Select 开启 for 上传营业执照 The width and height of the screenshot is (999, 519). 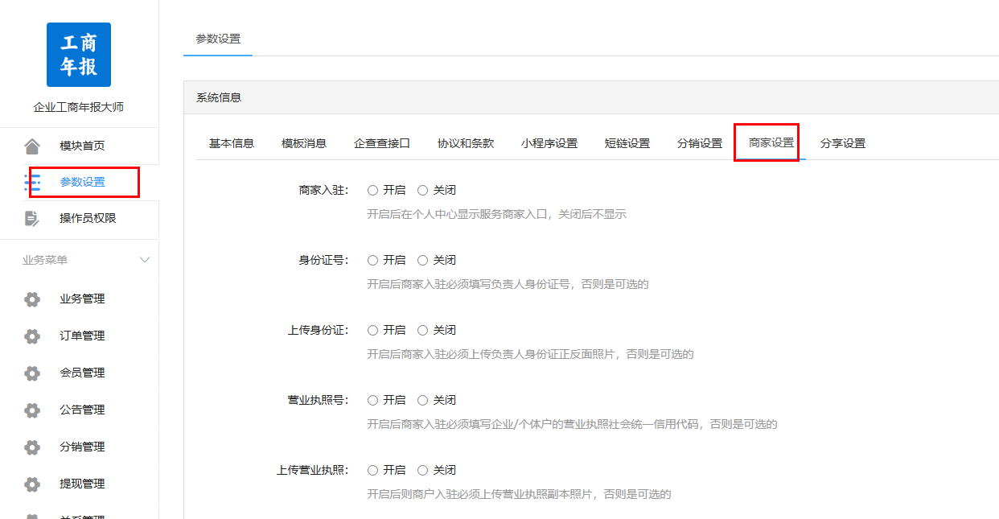[372, 471]
